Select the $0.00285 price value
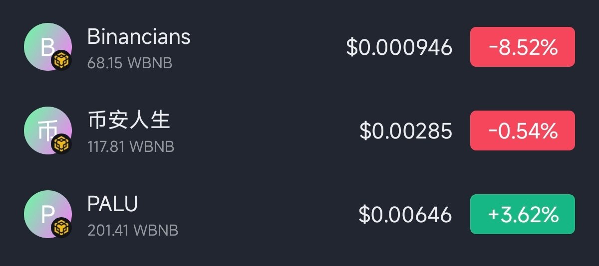 (406, 131)
